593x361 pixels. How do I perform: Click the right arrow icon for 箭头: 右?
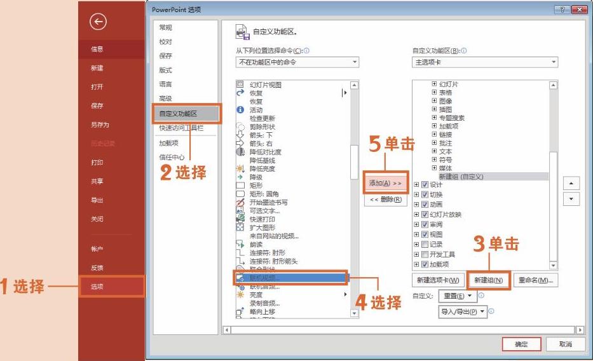click(240, 143)
